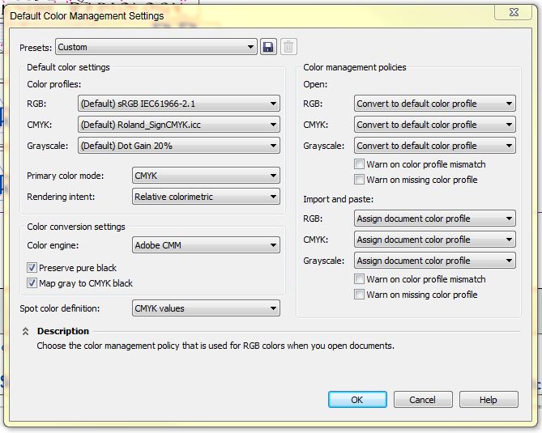Click the Help button
The image size is (542, 433).
(489, 400)
